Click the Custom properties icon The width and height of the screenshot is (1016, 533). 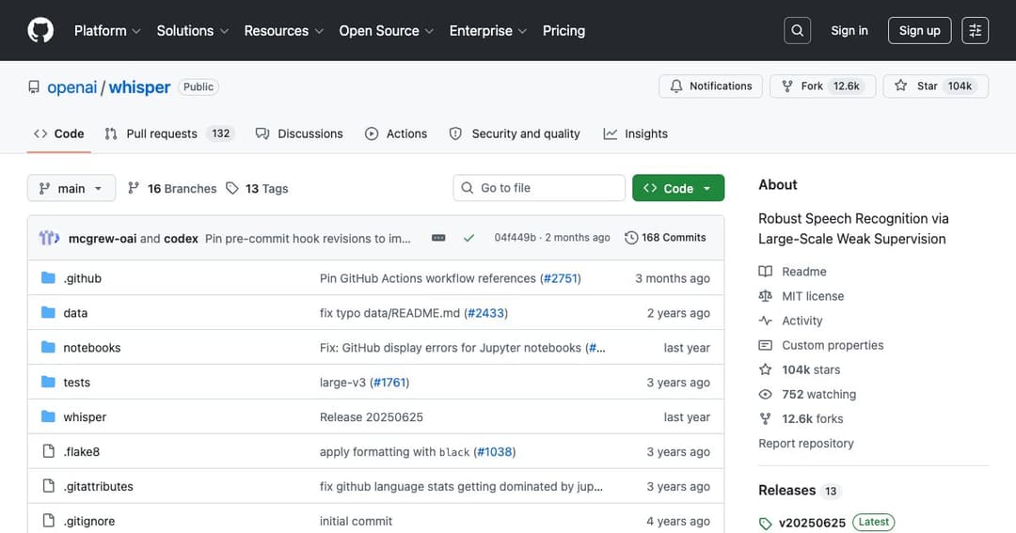(765, 345)
